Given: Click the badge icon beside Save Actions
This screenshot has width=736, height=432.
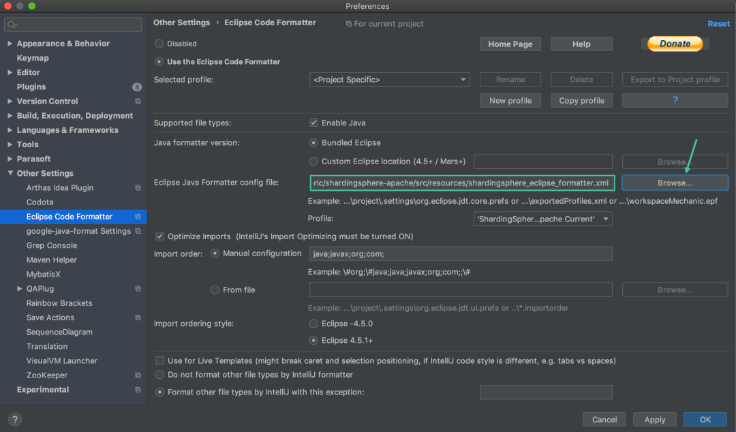Looking at the screenshot, I should click(x=138, y=318).
